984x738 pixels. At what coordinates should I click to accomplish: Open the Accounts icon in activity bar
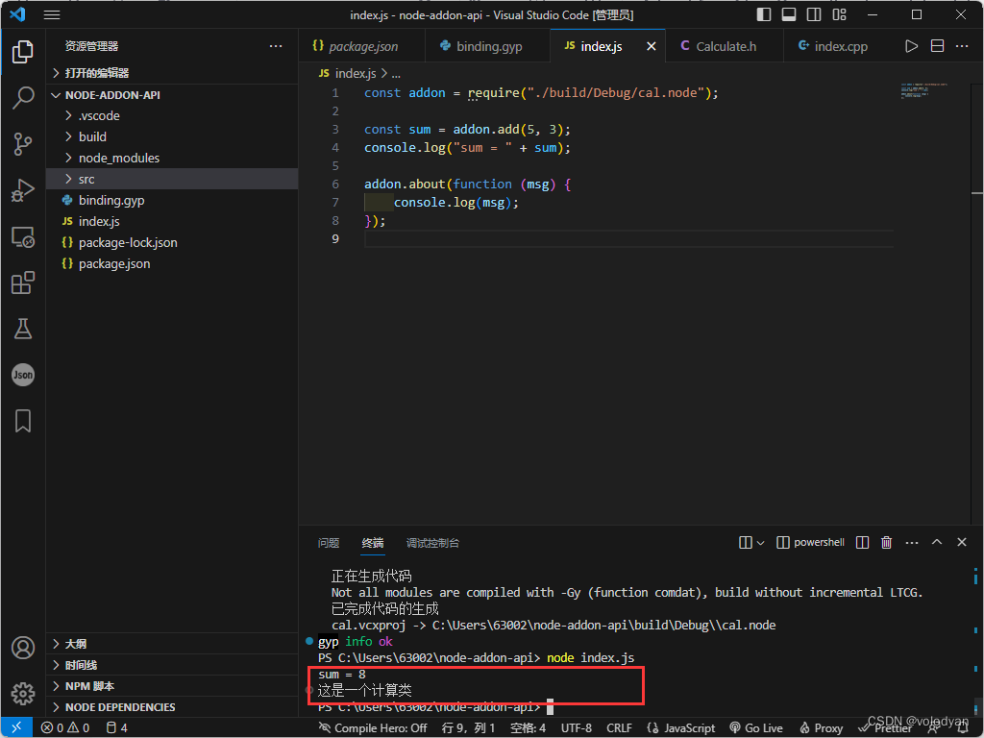coord(23,648)
